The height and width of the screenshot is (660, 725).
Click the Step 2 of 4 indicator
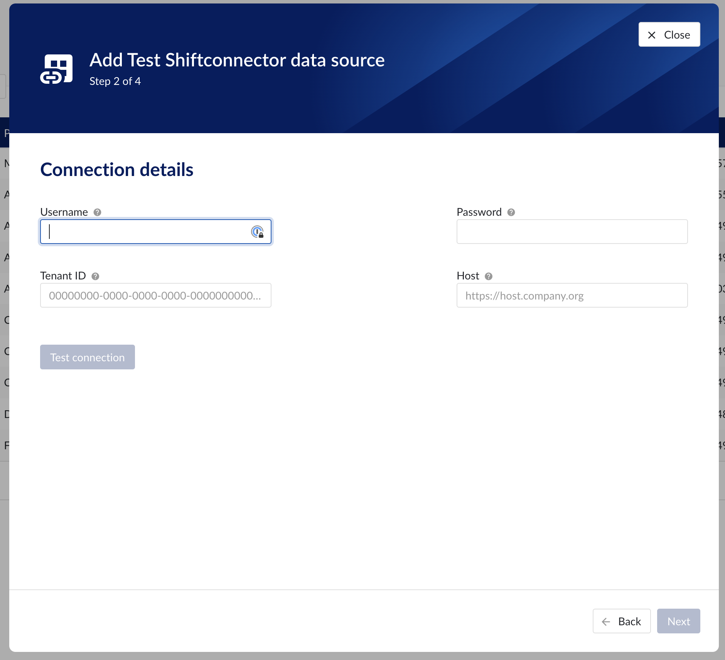coord(115,81)
